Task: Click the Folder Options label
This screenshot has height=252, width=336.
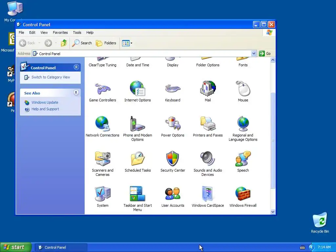Action: tap(208, 65)
